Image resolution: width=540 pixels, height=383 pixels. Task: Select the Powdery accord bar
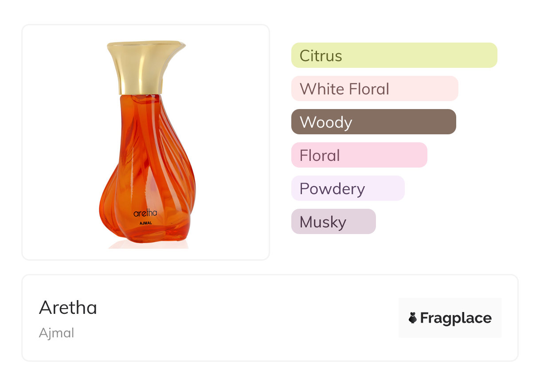(348, 188)
